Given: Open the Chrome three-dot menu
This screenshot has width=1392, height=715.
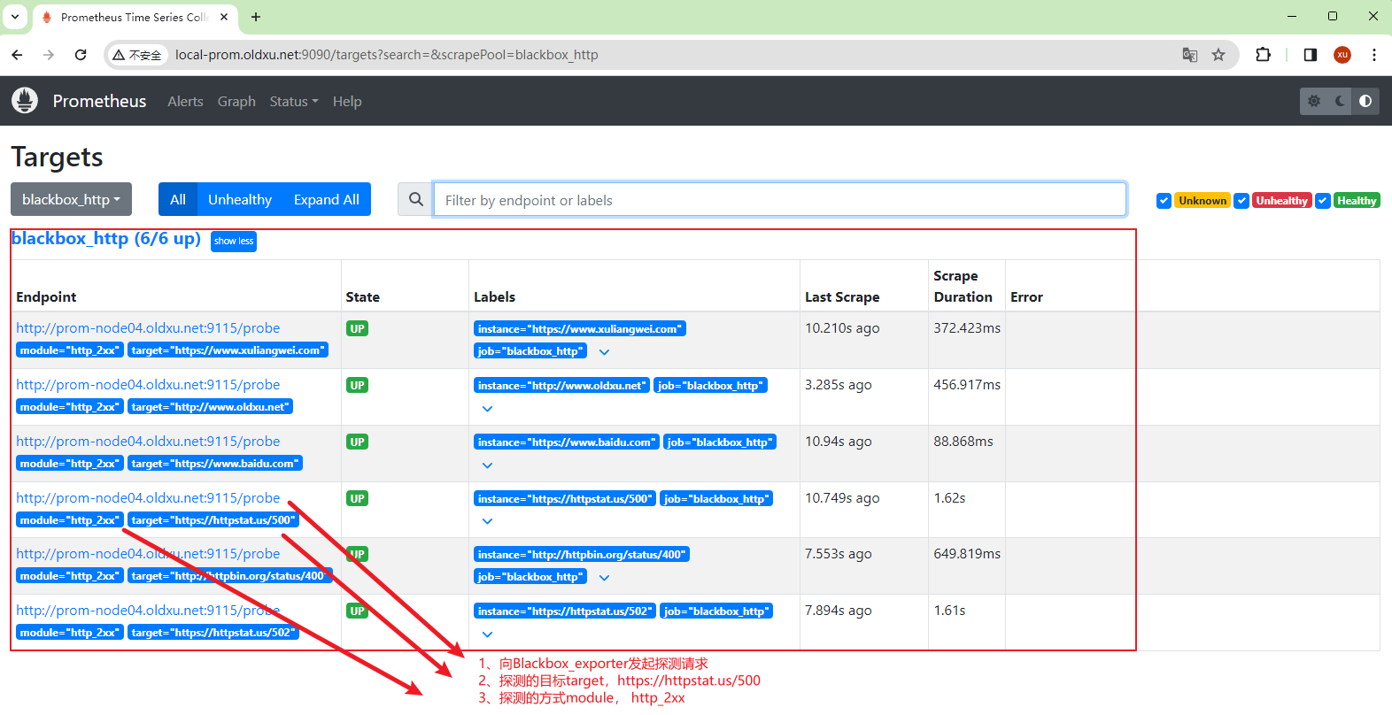Looking at the screenshot, I should tap(1374, 55).
